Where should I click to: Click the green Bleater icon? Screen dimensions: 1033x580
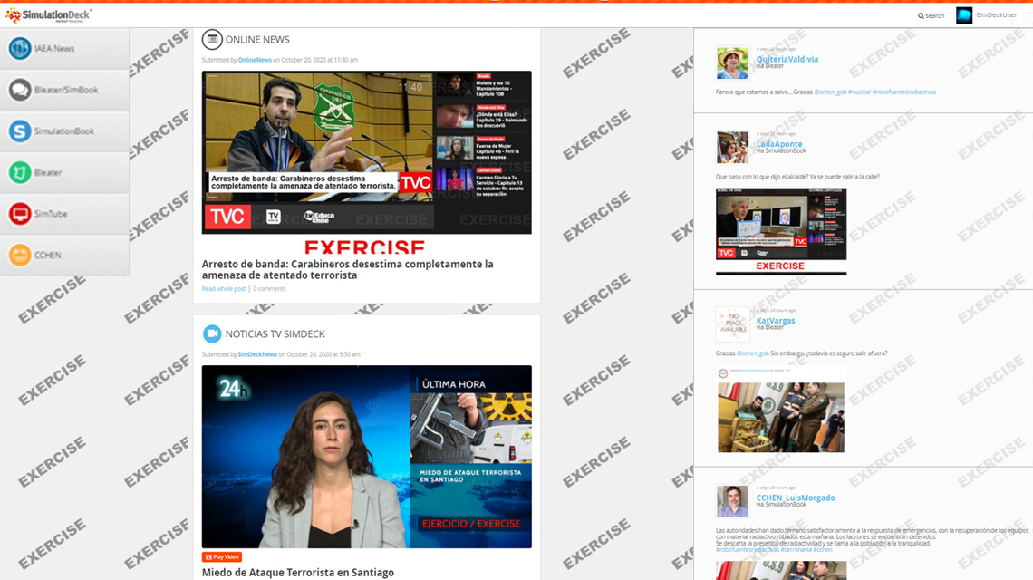pos(20,172)
